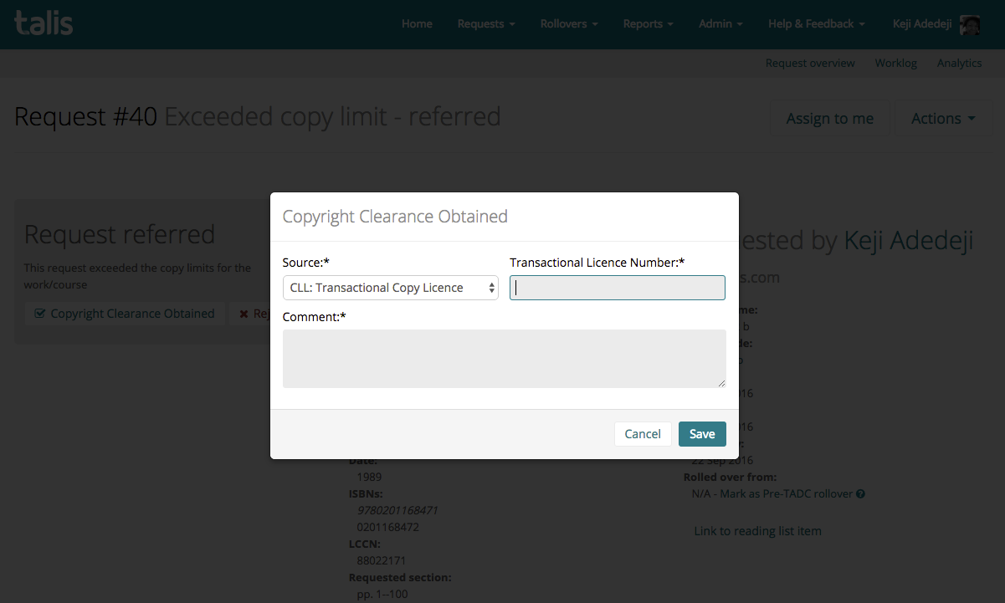The width and height of the screenshot is (1005, 603).
Task: Click the Assign to me button
Action: point(829,119)
